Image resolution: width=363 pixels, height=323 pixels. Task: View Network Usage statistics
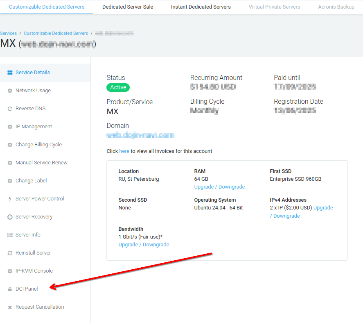tap(34, 90)
